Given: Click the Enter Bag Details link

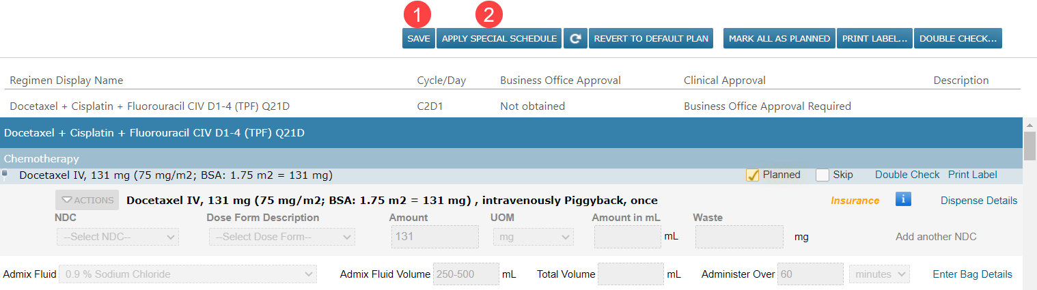Looking at the screenshot, I should (972, 274).
